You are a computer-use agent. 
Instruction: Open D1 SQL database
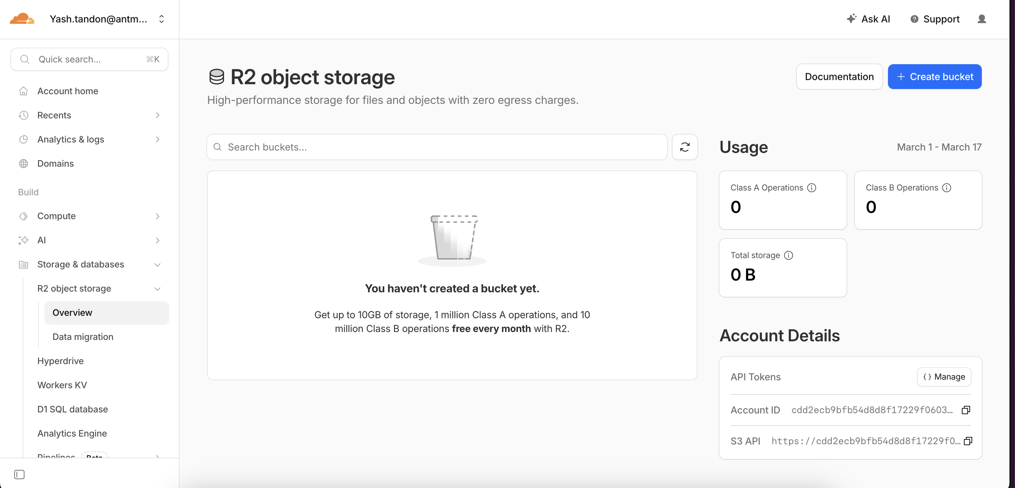coord(72,409)
